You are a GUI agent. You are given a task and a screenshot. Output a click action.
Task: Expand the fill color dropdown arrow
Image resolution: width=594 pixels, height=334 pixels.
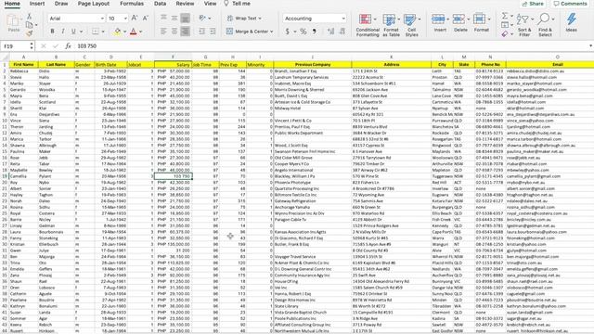tap(124, 32)
